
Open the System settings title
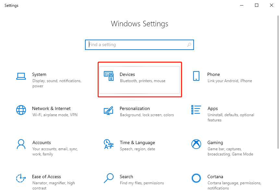click(39, 74)
